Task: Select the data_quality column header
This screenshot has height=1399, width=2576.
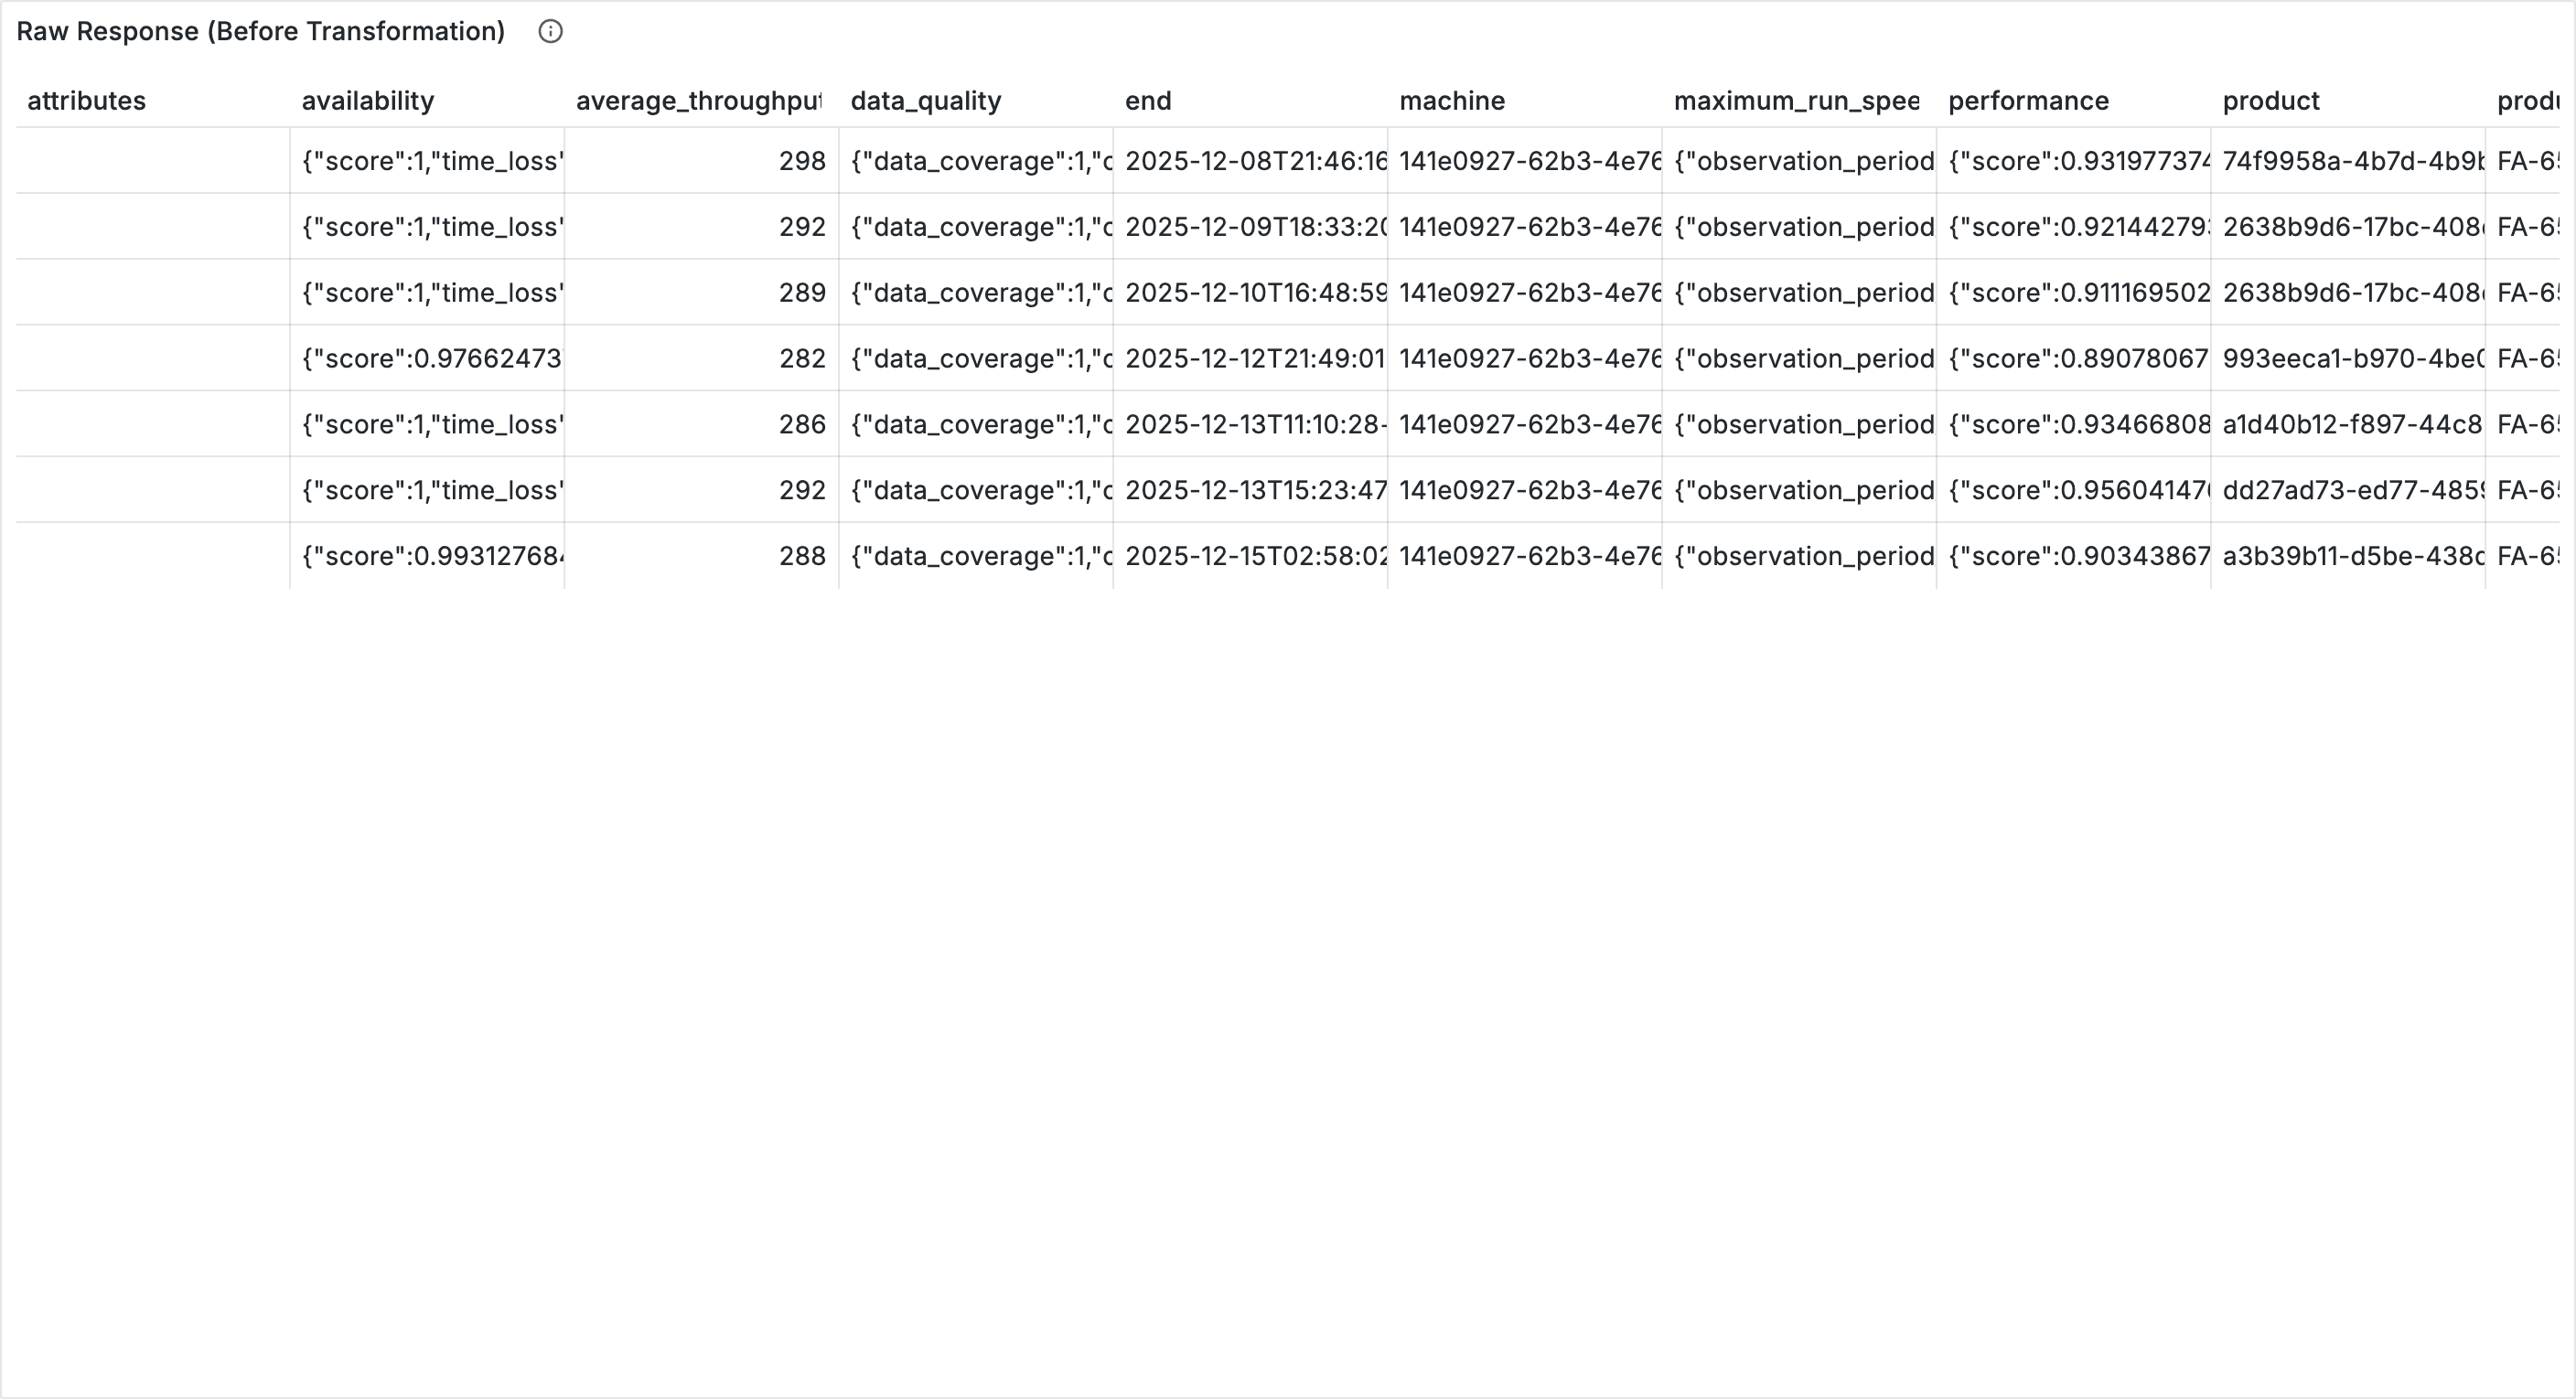Action: pyautogui.click(x=926, y=101)
